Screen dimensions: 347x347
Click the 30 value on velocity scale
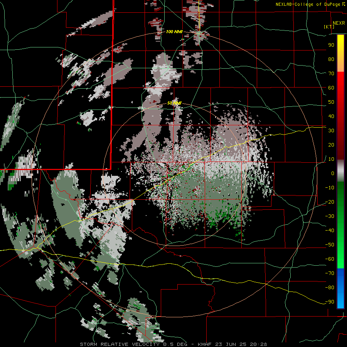click(331, 131)
